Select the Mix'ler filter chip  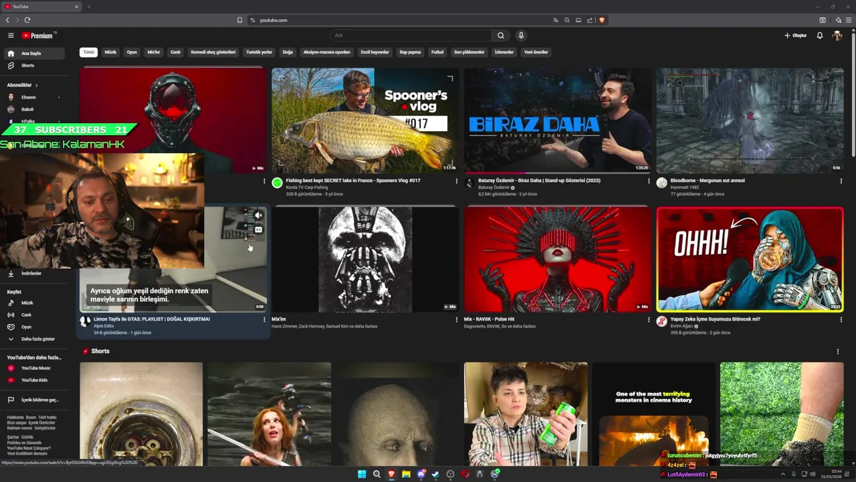[154, 52]
